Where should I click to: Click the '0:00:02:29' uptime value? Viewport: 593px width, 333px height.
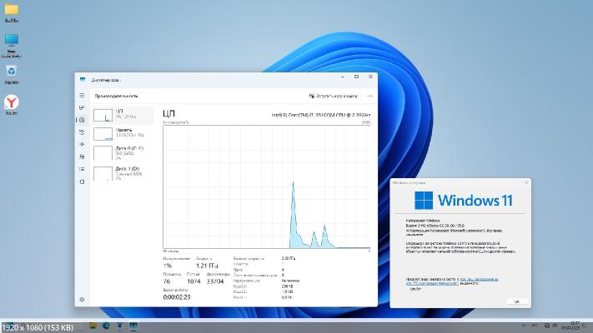(177, 297)
